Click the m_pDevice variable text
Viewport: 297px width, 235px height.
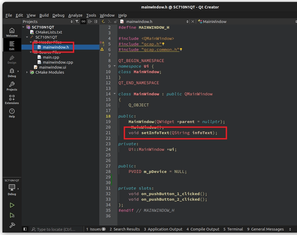[155, 171]
